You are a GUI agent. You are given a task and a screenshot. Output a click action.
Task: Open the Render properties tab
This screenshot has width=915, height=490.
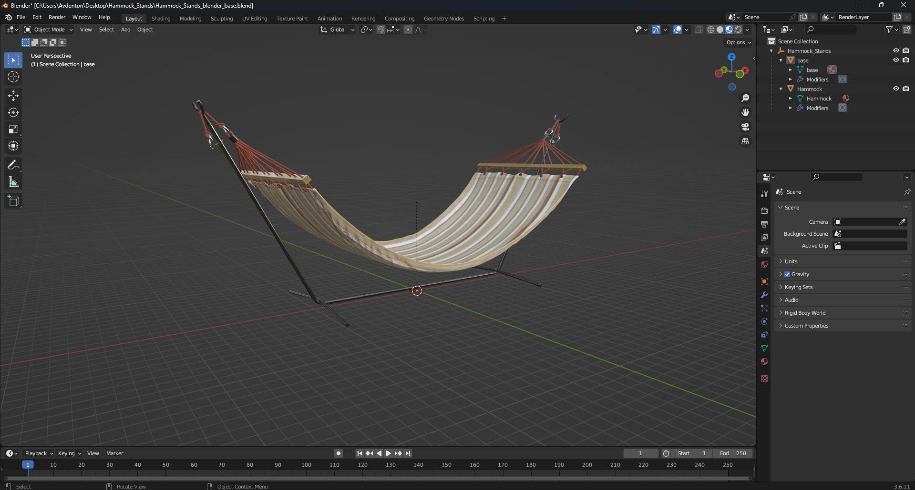coord(764,210)
